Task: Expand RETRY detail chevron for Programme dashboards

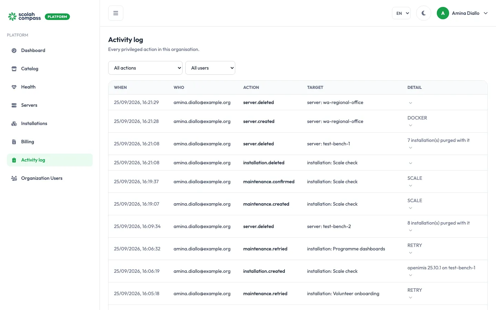Action: click(410, 253)
